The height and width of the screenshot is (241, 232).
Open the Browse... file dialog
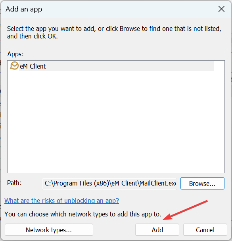click(x=202, y=184)
